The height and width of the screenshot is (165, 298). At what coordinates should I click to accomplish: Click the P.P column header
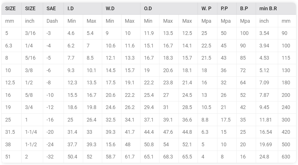227,9
